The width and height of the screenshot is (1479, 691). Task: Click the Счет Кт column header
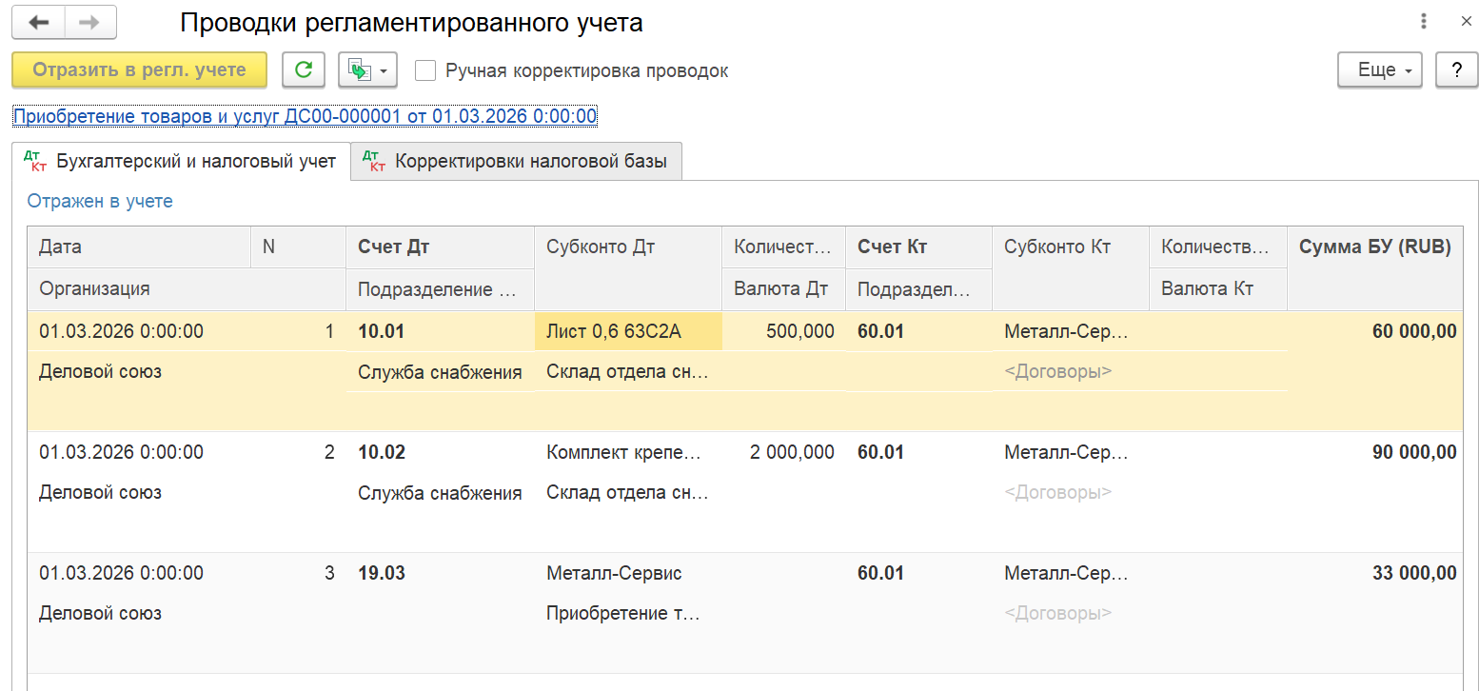click(918, 247)
